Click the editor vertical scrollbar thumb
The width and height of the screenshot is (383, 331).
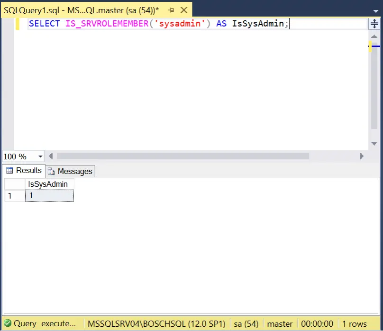click(x=374, y=85)
